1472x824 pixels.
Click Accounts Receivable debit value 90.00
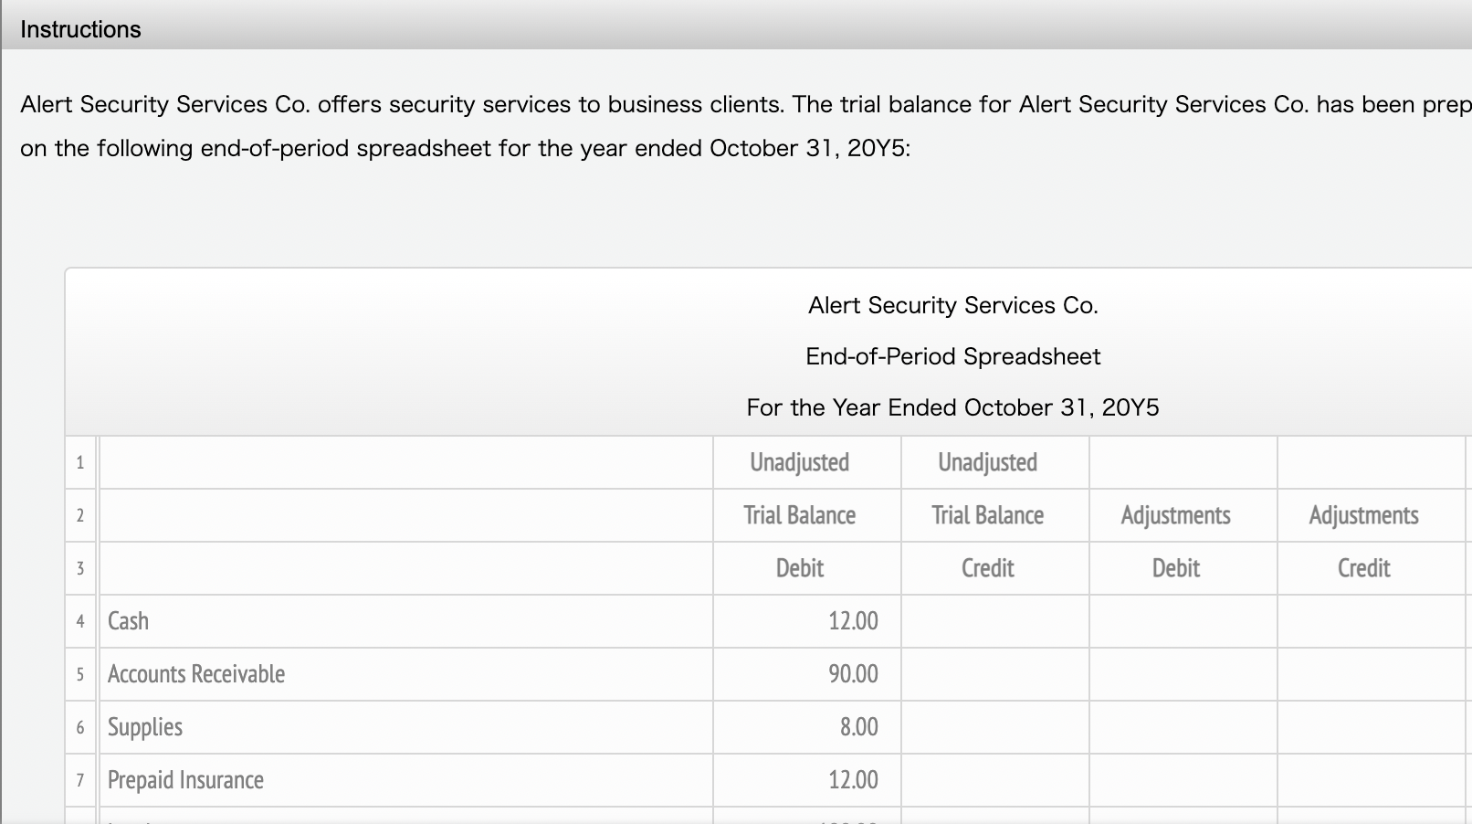pos(852,674)
